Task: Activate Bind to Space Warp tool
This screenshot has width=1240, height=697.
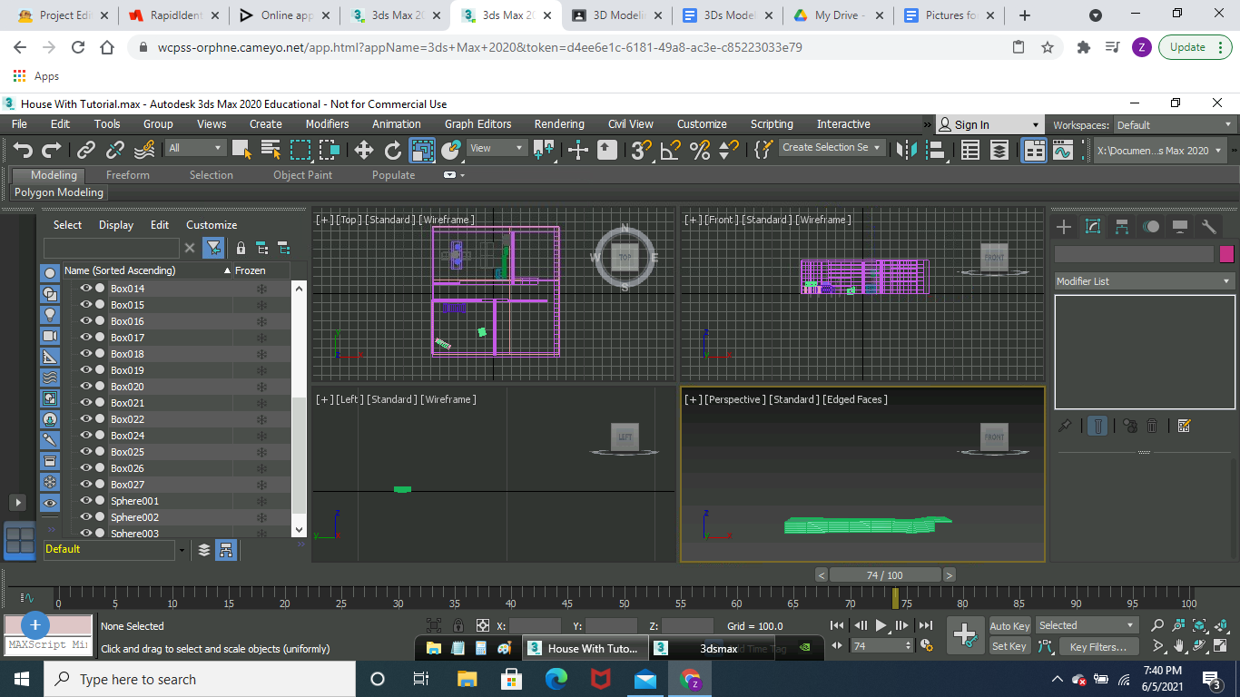Action: point(144,150)
